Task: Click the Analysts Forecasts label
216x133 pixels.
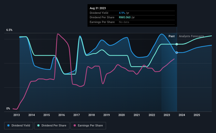Action: coord(191,36)
